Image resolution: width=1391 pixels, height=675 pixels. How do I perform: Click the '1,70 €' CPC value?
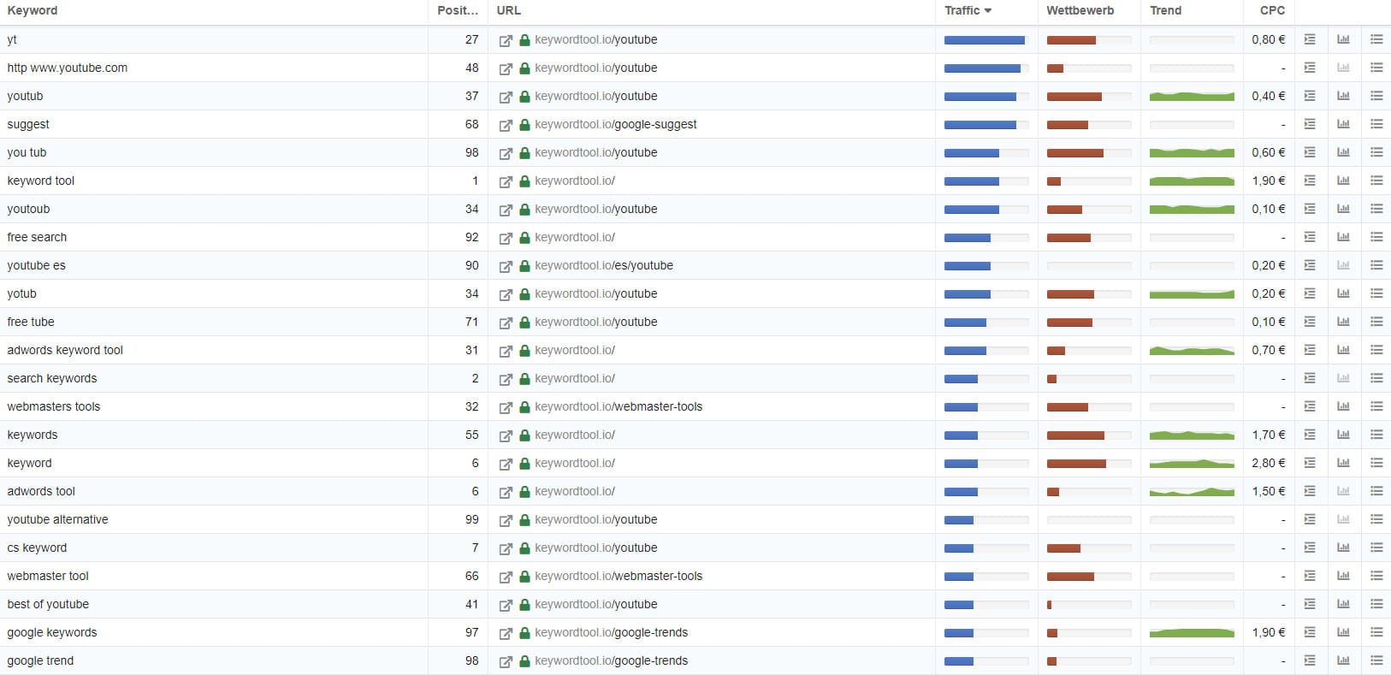coord(1269,435)
